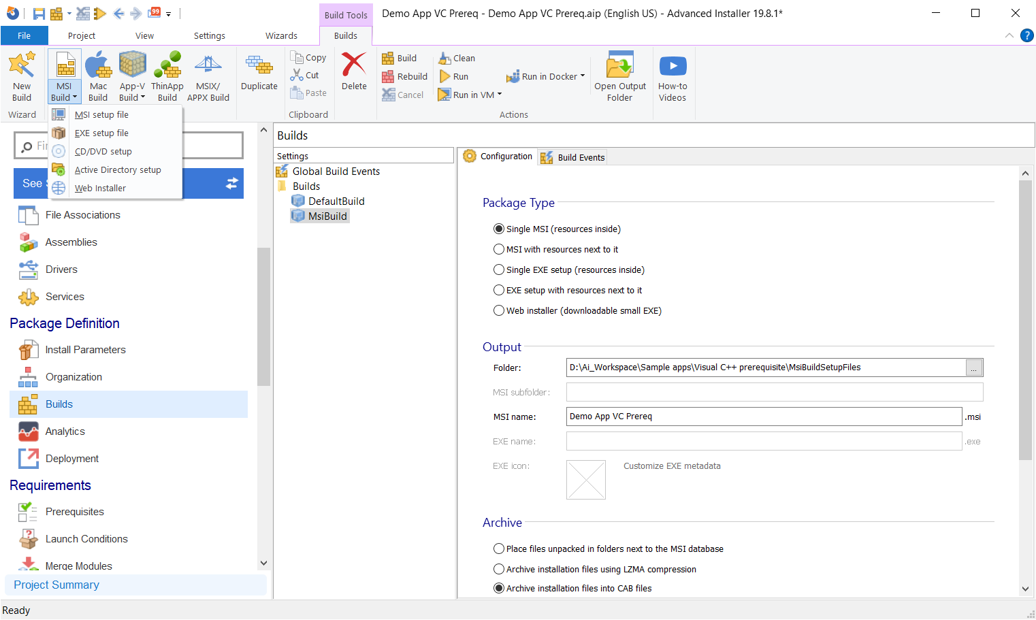
Task: Expand App-V Build dropdown arrow
Action: pos(143,97)
